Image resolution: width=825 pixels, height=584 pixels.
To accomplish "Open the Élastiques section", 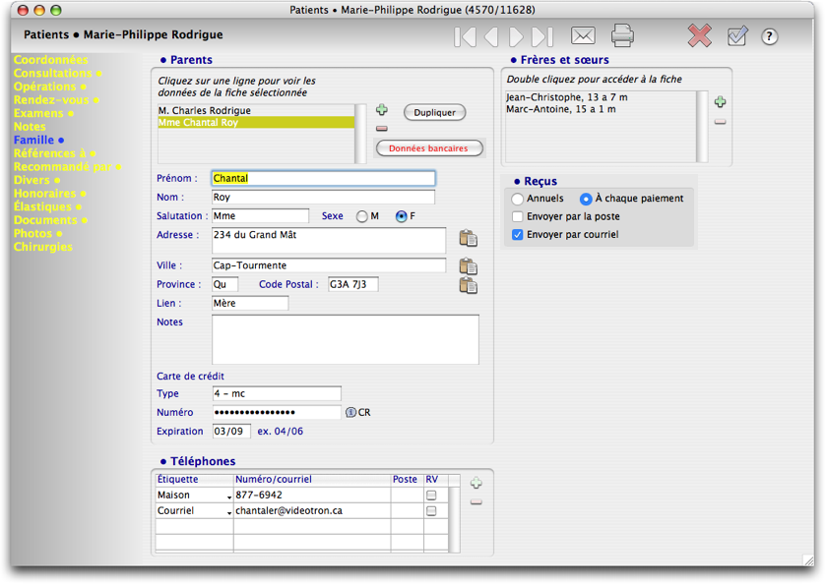I will coord(47,207).
